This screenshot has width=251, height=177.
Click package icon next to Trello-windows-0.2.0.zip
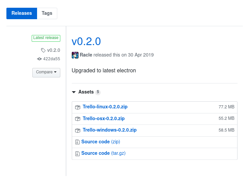point(77,131)
